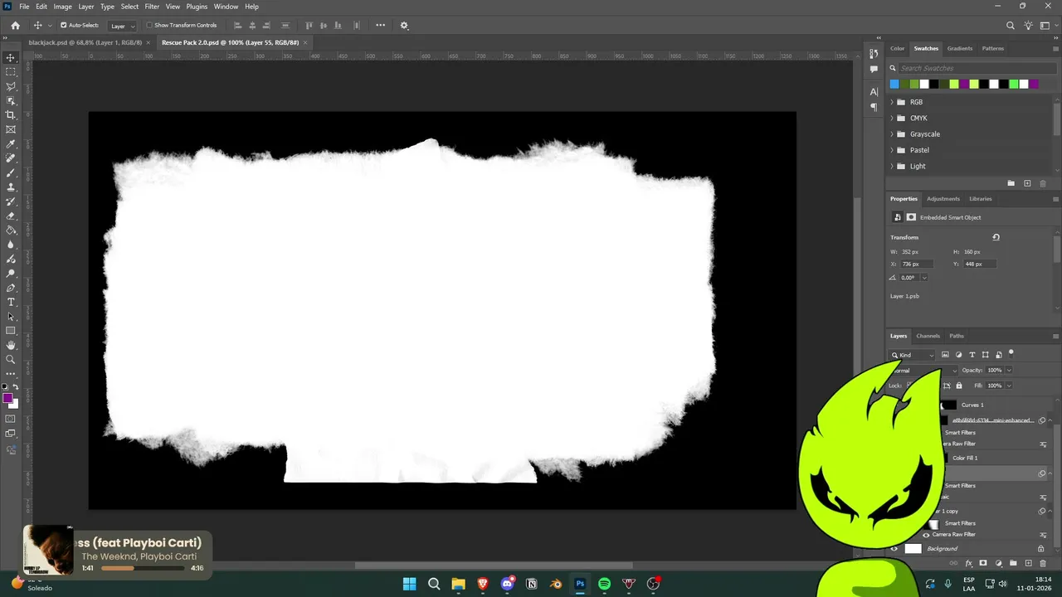This screenshot has width=1062, height=597.
Task: Open the Opacity dropdown arrow
Action: [x=1009, y=371]
